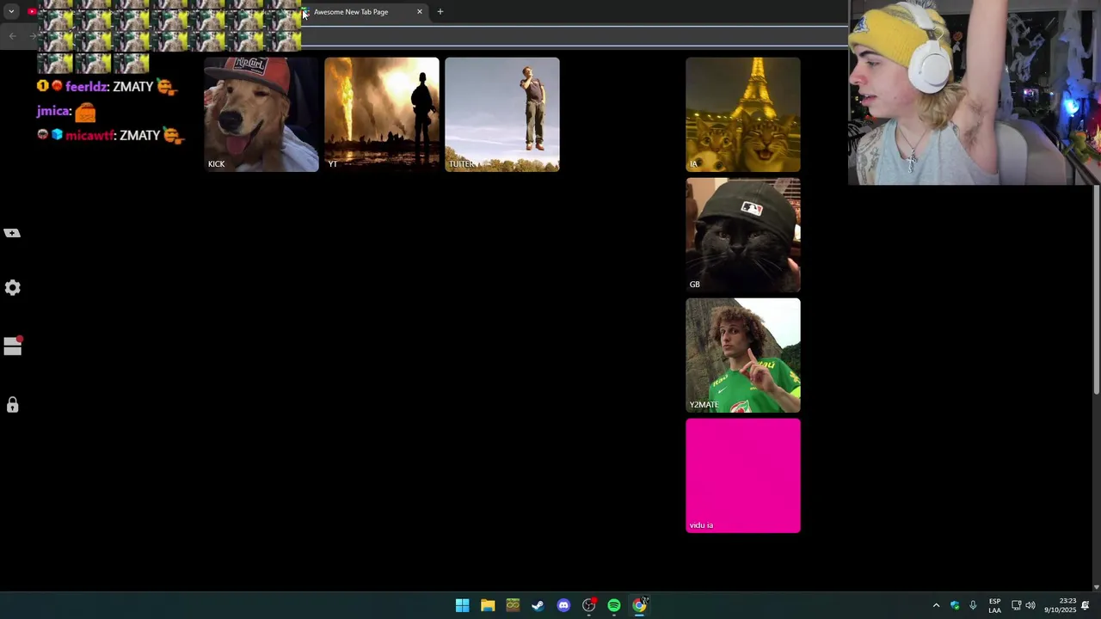This screenshot has width=1101, height=619.
Task: Open the YT shortcut tile
Action: (382, 114)
